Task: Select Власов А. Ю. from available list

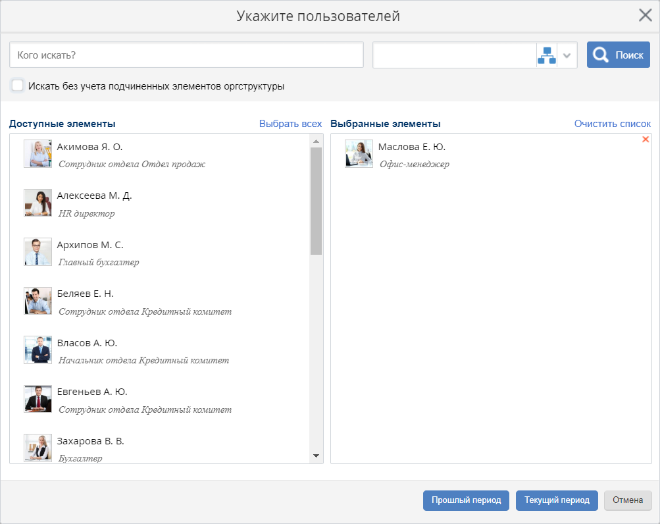Action: point(87,343)
